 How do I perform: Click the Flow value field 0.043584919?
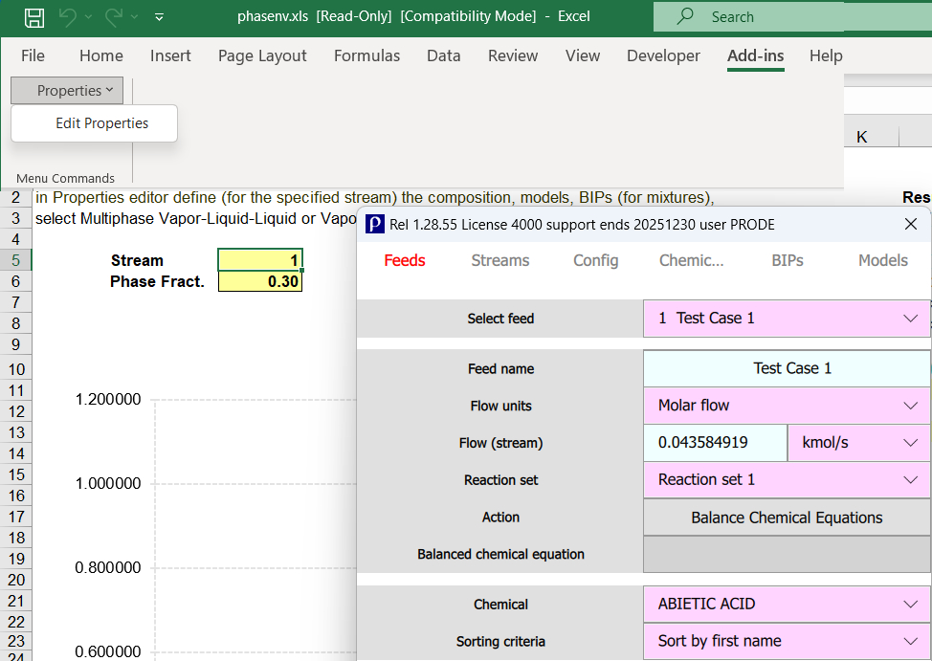pyautogui.click(x=715, y=443)
